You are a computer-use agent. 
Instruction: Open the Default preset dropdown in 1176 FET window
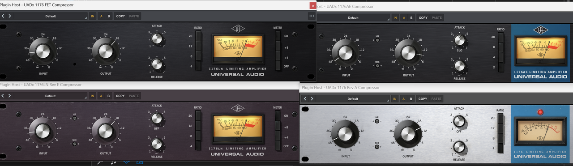click(x=50, y=16)
